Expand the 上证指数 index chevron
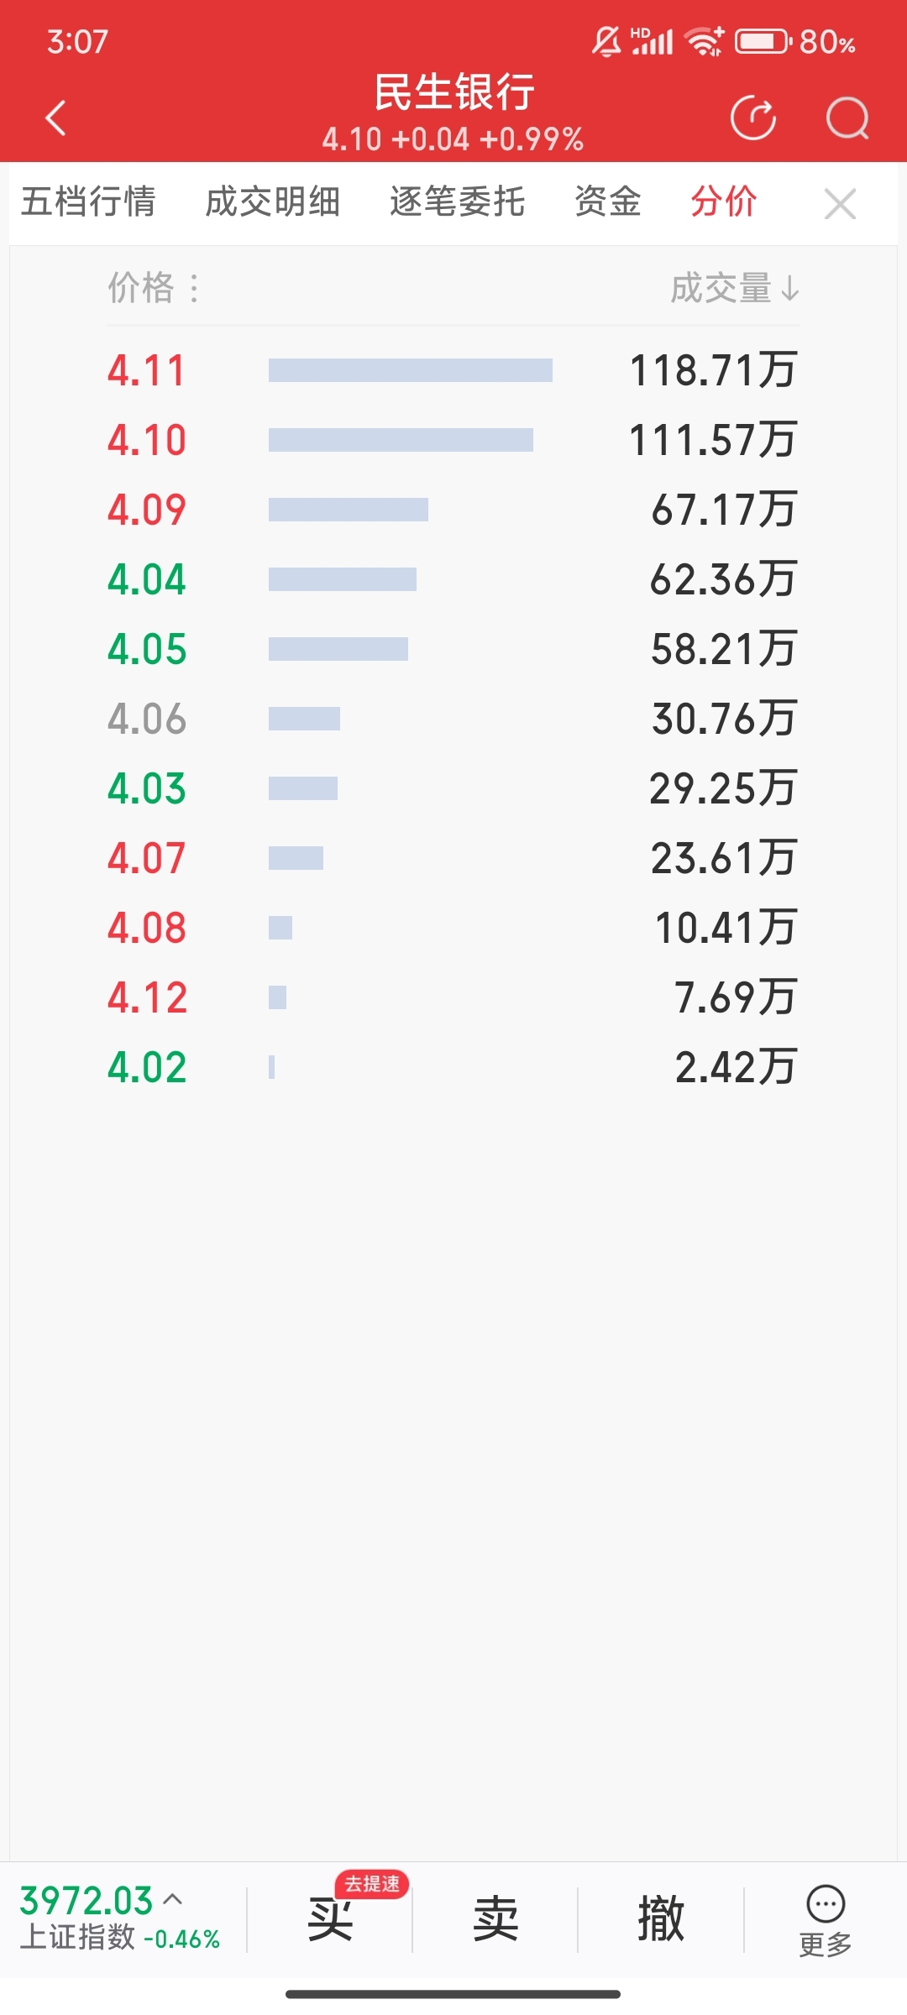Screen dimensions: 907x2015 [173, 1898]
